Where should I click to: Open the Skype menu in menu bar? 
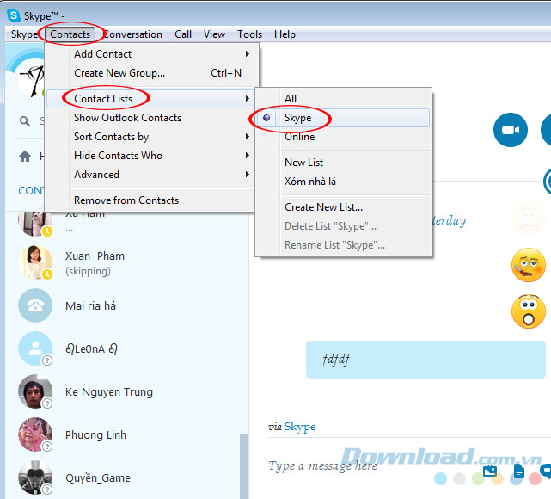[x=24, y=34]
